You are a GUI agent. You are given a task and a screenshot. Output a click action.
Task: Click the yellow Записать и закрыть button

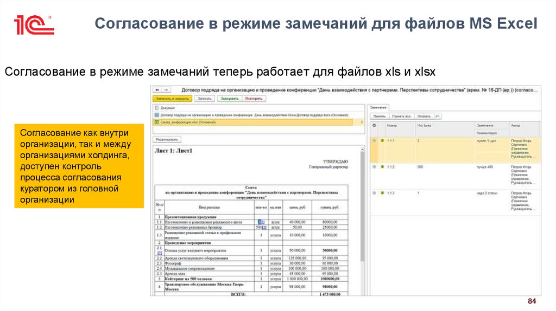pos(172,99)
